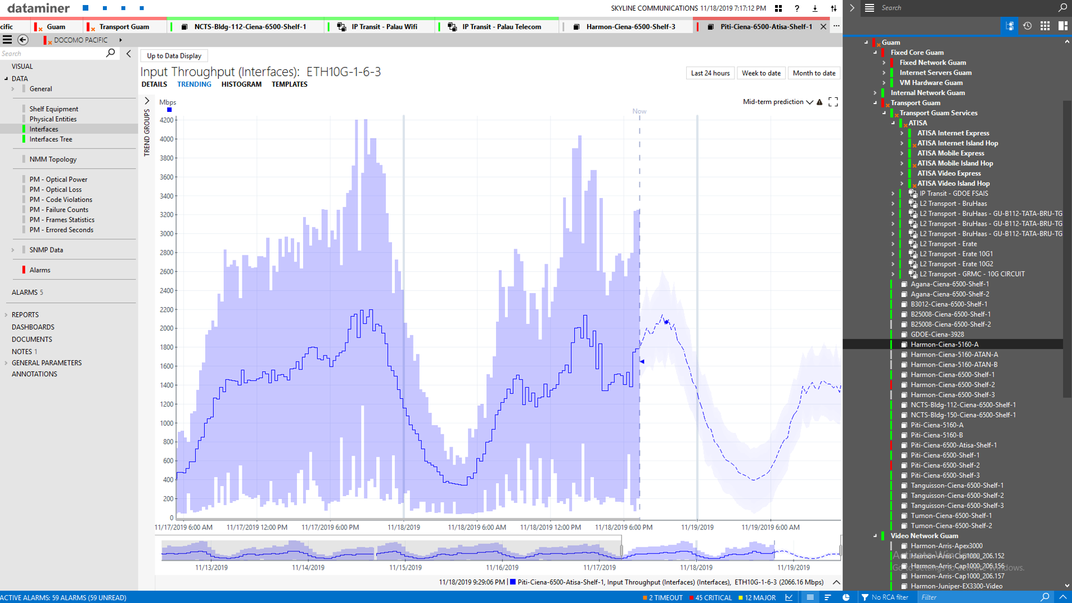Collapse the Transport Guam tree node
This screenshot has width=1072, height=603.
point(875,103)
